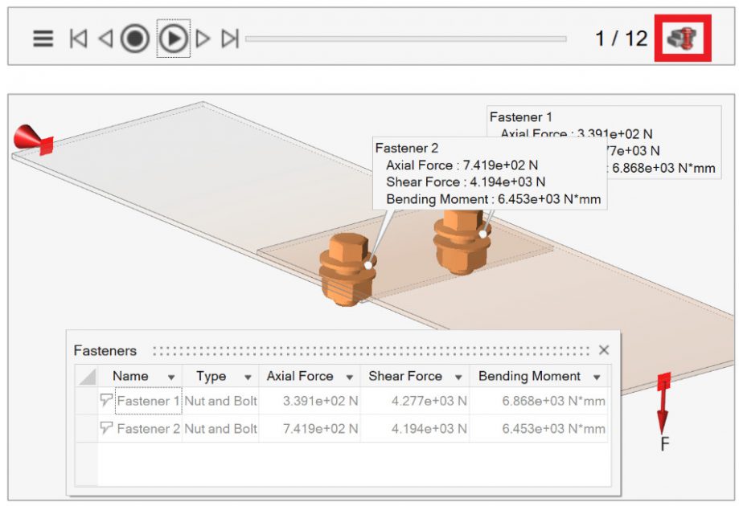The image size is (739, 506).
Task: Select the Fastener 1 table row
Action: click(x=148, y=401)
